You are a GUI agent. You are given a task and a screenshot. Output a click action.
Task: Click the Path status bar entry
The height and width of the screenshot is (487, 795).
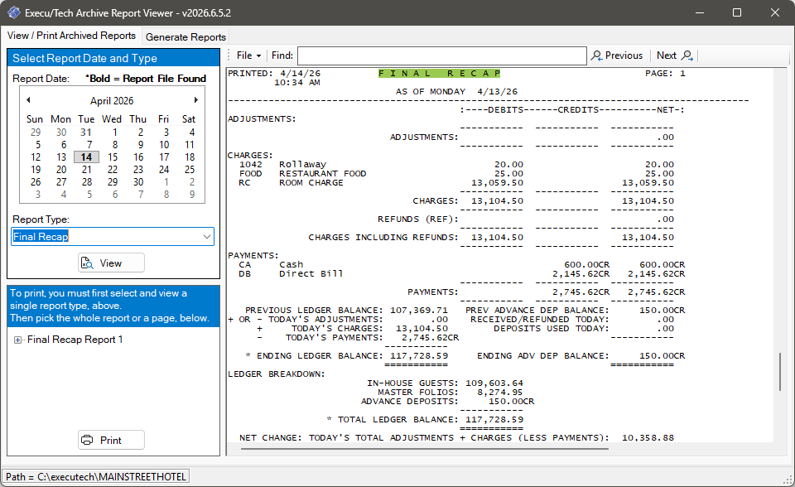(96, 476)
